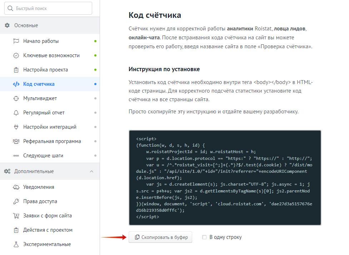349x255 pixels.
Task: Click the green status dot for Настройка проекта
Action: pyautogui.click(x=95, y=70)
